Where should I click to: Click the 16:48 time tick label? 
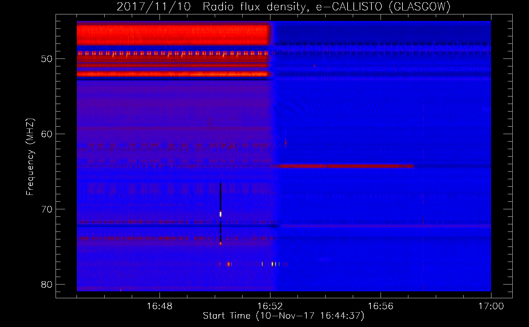(x=160, y=306)
